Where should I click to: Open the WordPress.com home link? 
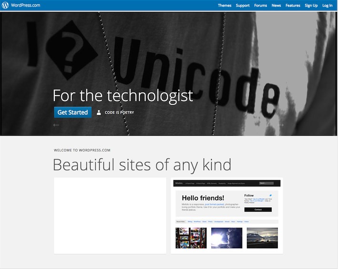(x=25, y=5)
